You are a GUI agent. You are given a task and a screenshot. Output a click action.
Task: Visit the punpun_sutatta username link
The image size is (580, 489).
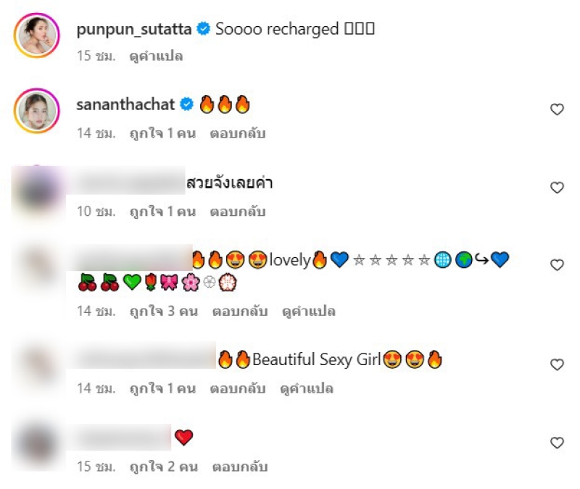coord(134,29)
